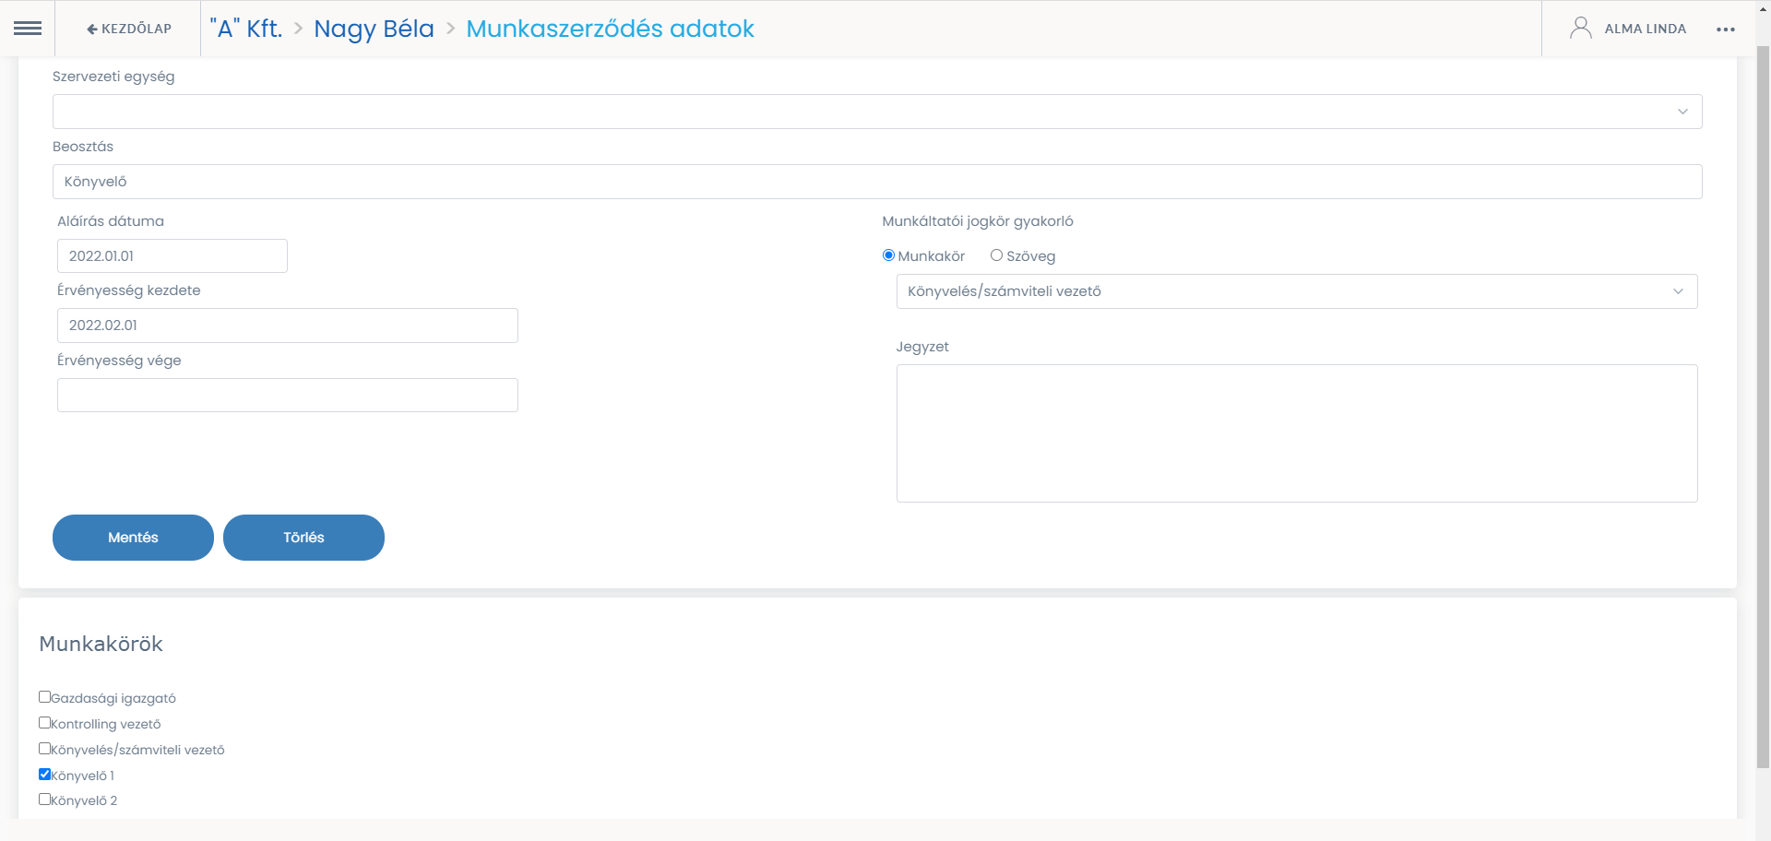1771x841 pixels.
Task: Go back to Kezdőlap
Action: [x=129, y=29]
